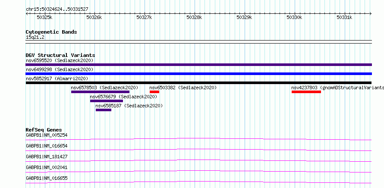Click the DGV Structural Variants track heading
384x188 pixels.
tap(60, 55)
